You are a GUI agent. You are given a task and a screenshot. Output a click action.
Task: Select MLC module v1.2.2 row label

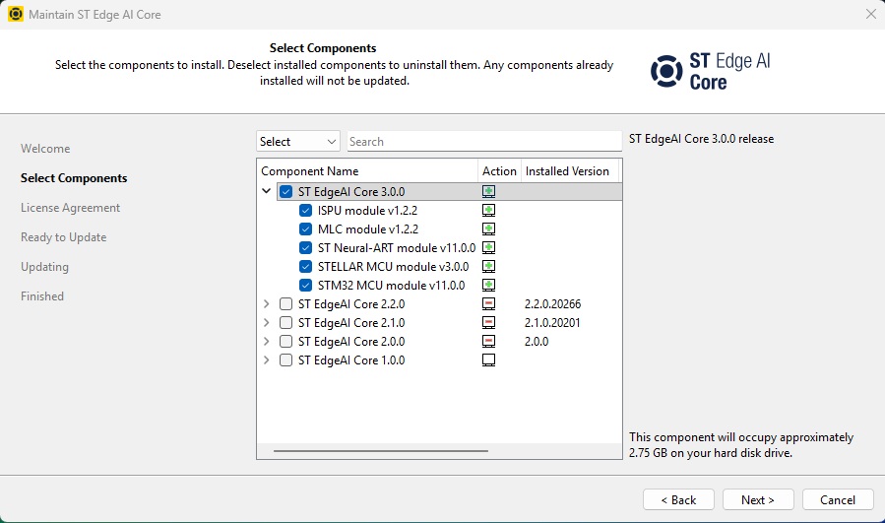point(368,229)
